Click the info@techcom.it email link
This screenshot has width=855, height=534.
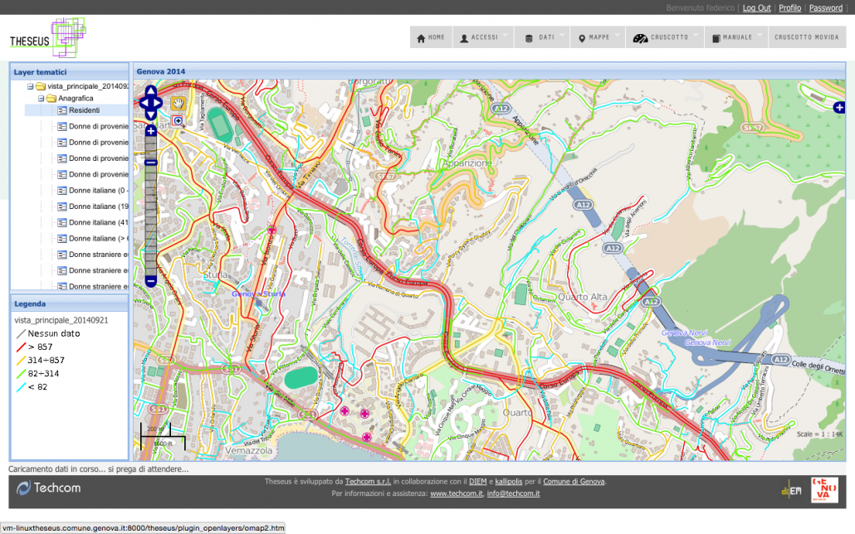pos(513,493)
